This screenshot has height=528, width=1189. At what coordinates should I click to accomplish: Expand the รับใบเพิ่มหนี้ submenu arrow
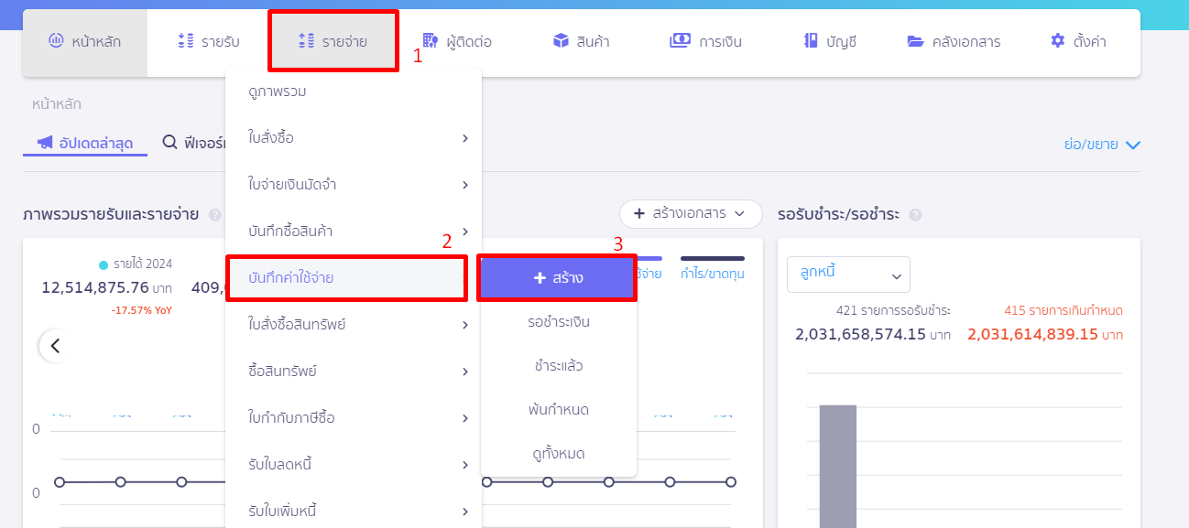465,511
